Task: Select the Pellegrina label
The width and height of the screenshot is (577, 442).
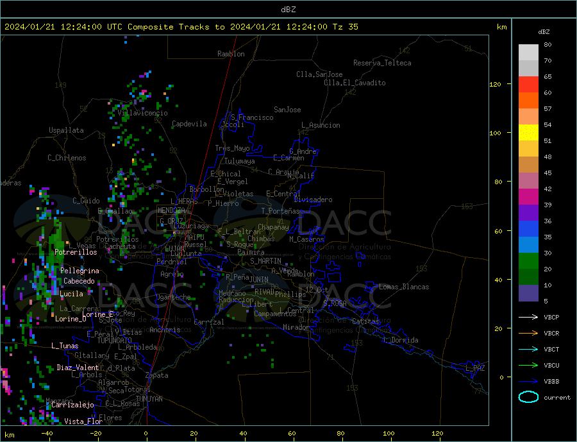Action: click(x=79, y=271)
